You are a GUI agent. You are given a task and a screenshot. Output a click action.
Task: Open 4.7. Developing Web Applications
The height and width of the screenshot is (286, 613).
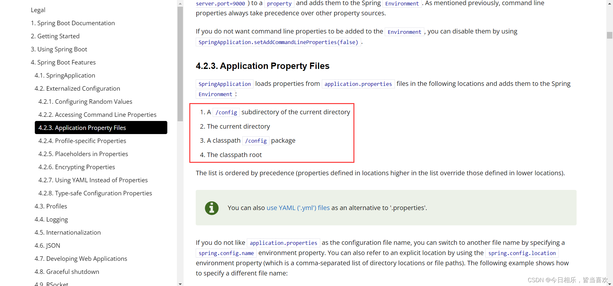click(x=81, y=259)
